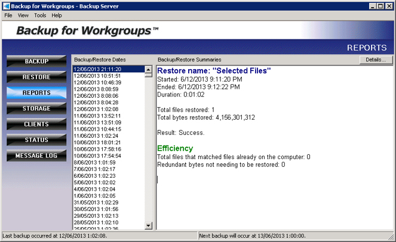
Task: Select report 11/06/2013 13:52:11
Action: coord(109,116)
